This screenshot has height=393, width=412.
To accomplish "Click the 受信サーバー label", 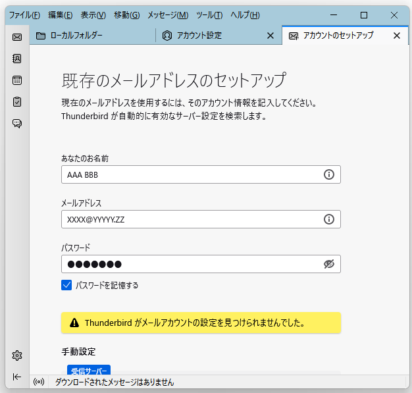I will pos(89,370).
